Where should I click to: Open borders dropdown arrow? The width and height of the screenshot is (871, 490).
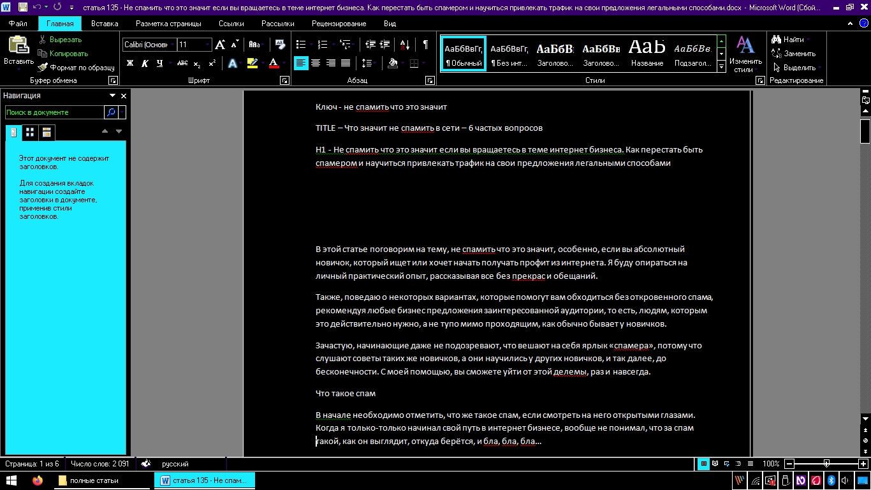click(x=423, y=63)
